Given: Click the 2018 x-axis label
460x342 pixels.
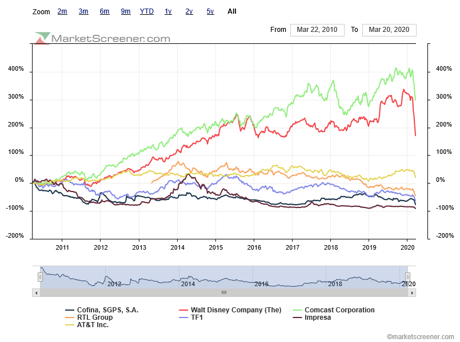Looking at the screenshot, I should [x=331, y=247].
